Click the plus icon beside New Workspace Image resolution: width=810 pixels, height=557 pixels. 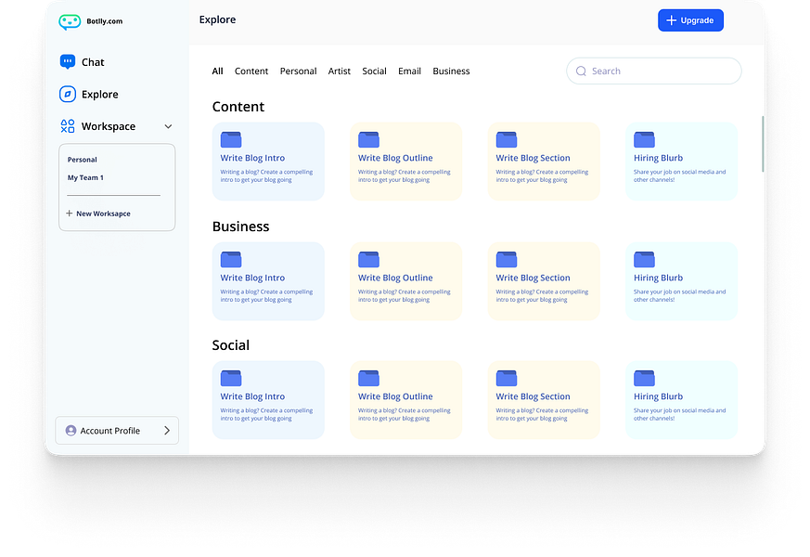tap(70, 214)
